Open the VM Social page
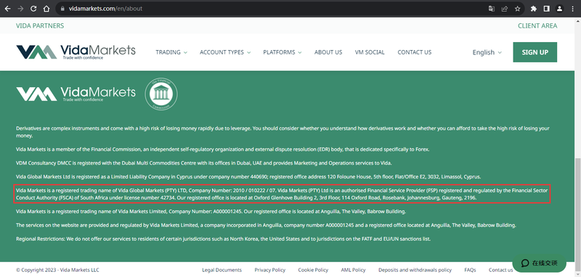 pyautogui.click(x=370, y=52)
